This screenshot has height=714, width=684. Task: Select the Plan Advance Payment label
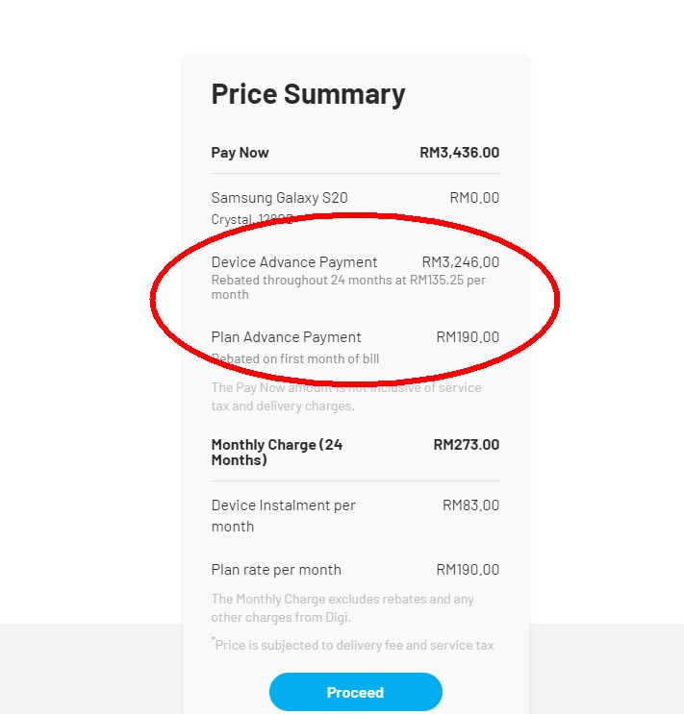[x=287, y=337]
